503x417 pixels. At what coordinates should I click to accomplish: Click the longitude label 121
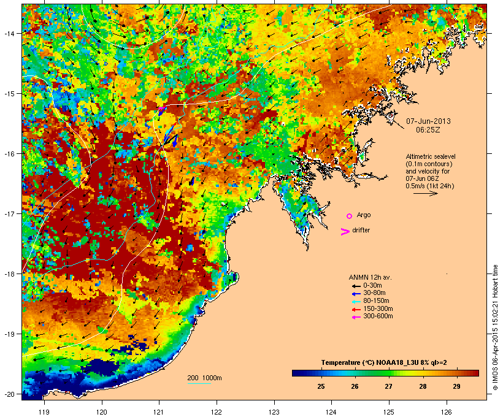(159, 412)
